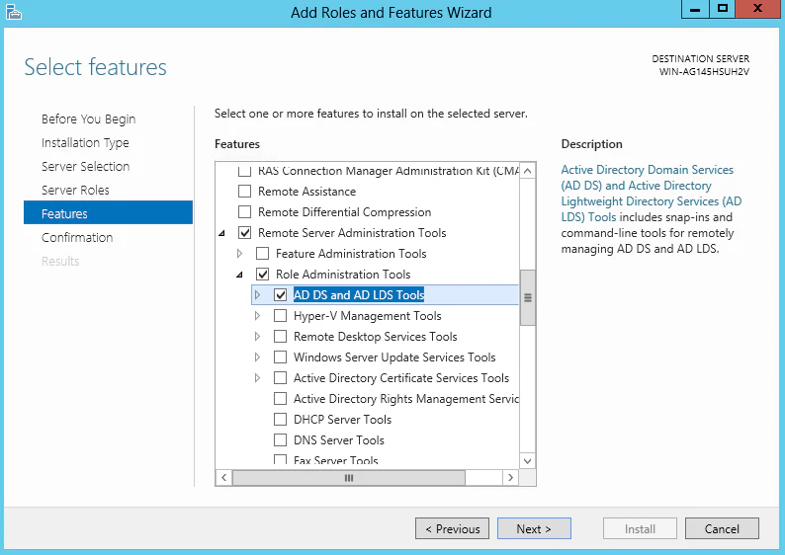This screenshot has width=785, height=555.
Task: Click the Previous button
Action: point(452,528)
